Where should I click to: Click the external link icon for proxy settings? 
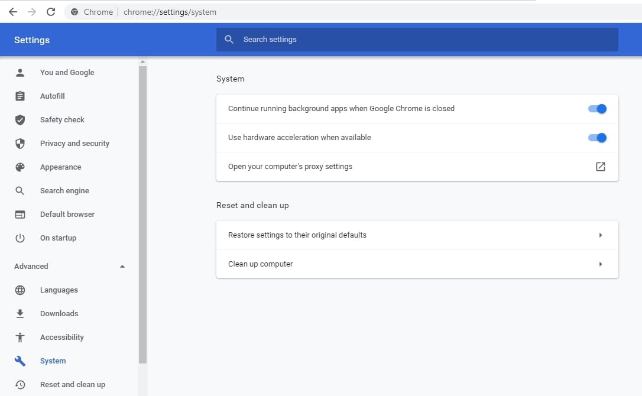600,167
